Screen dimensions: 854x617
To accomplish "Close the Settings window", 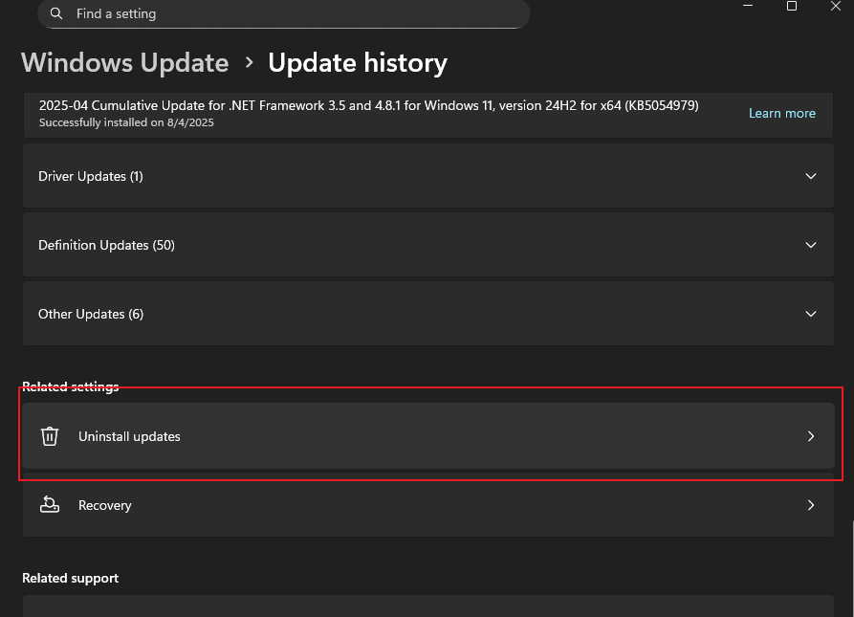I will [x=837, y=7].
